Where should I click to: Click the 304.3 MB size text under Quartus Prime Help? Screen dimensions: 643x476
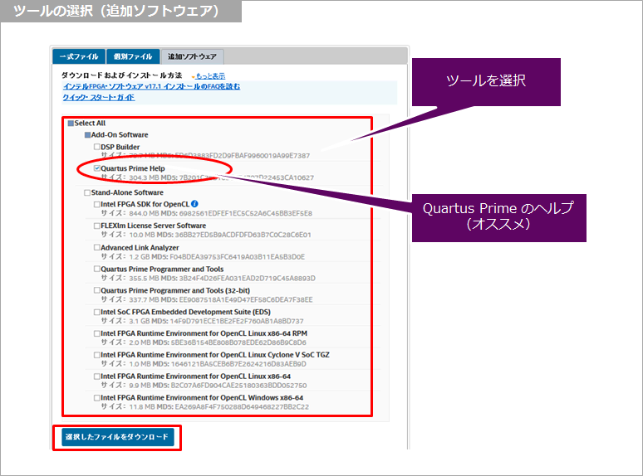[142, 177]
